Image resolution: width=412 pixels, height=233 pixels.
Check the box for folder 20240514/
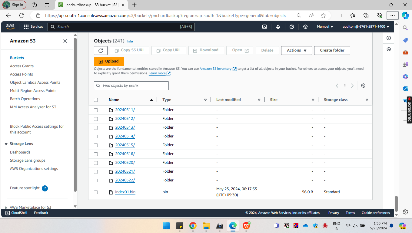tap(96, 136)
